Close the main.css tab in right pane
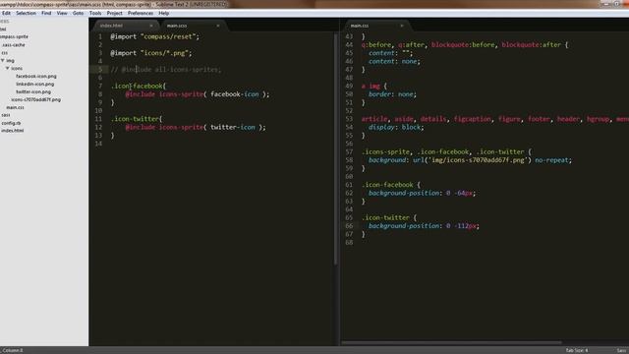The height and width of the screenshot is (354, 629). point(402,26)
